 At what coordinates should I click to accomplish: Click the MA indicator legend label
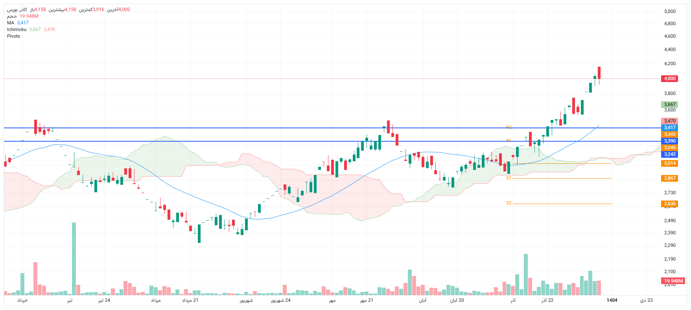(x=11, y=23)
